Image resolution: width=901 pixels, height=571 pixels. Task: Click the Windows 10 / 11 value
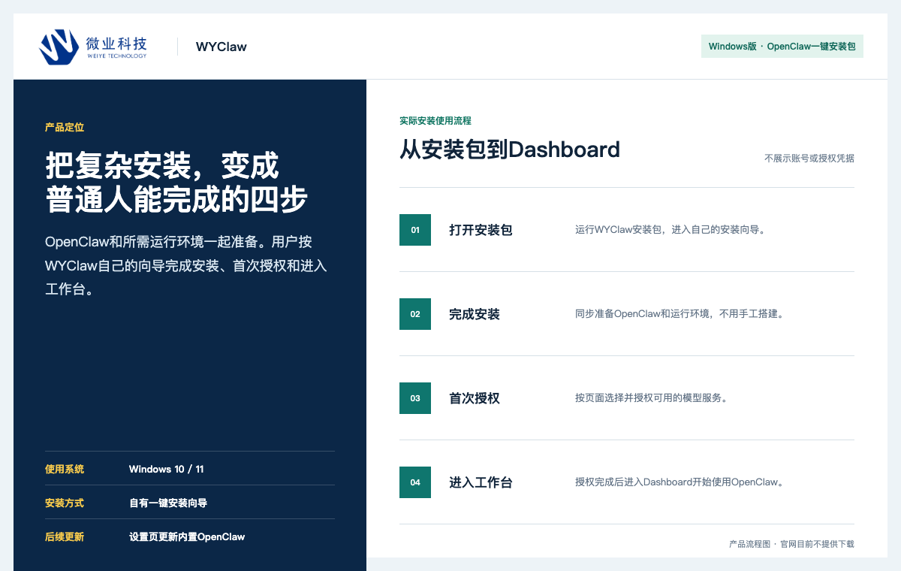(x=167, y=470)
